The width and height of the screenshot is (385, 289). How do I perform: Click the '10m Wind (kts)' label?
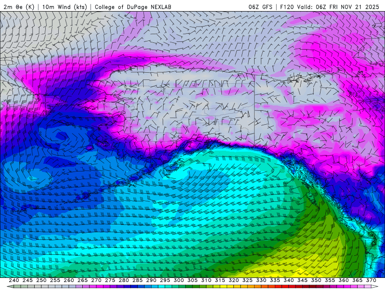64,7
